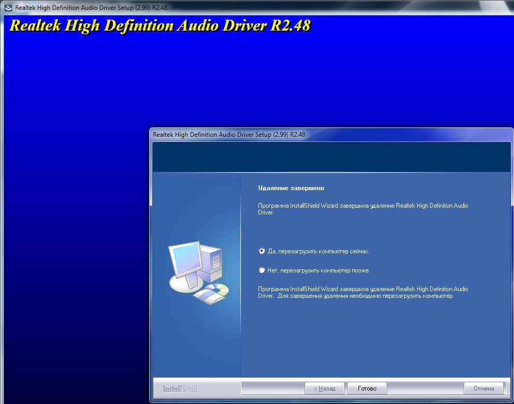Click the restart-now option label text
The height and width of the screenshot is (404, 514).
click(x=318, y=251)
